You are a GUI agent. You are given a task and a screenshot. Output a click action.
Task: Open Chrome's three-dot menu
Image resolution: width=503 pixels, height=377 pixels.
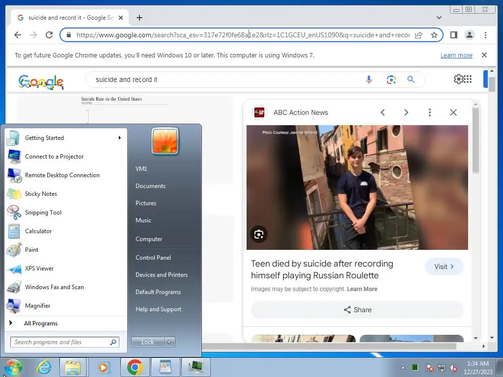(x=485, y=35)
